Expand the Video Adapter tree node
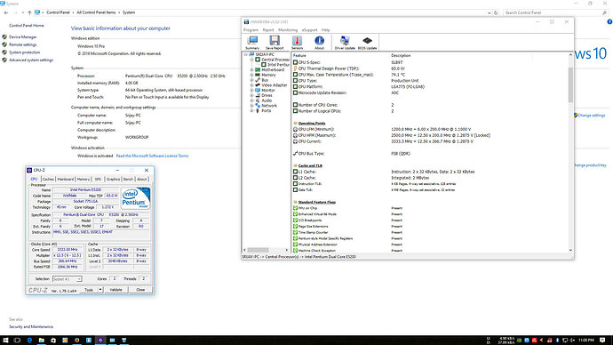The width and height of the screenshot is (613, 345). coord(251,84)
